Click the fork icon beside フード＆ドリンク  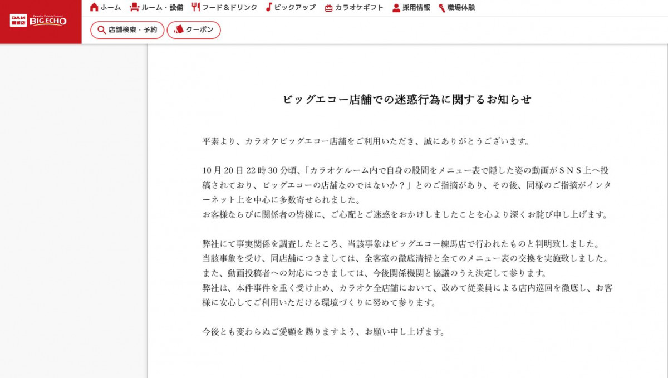pos(195,8)
